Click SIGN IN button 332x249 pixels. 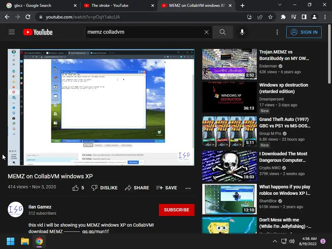[x=304, y=32]
